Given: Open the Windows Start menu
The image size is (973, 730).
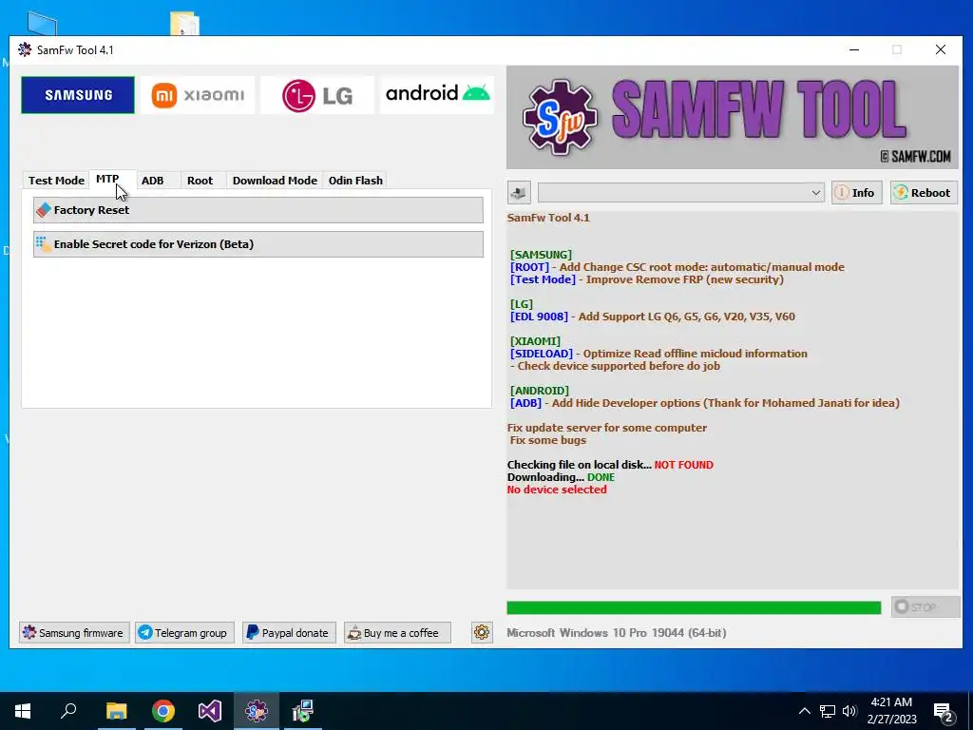Looking at the screenshot, I should click(23, 711).
